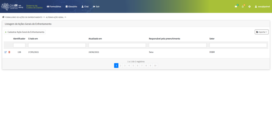Click Cadastrar Ação Geral de Enfrentamento button

[25, 32]
